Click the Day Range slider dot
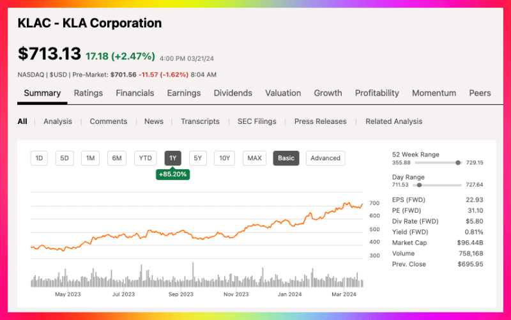511x320 pixels. 419,185
